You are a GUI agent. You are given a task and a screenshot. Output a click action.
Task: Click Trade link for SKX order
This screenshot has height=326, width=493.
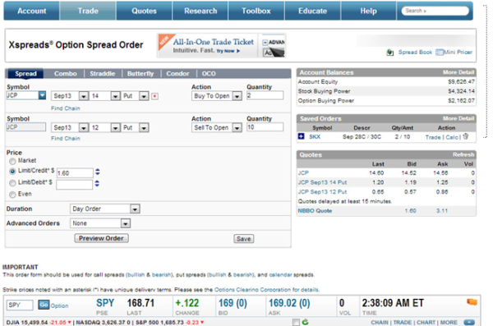point(433,137)
